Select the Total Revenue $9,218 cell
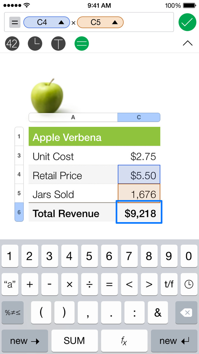Image resolution: width=199 pixels, height=354 pixels. 139,213
